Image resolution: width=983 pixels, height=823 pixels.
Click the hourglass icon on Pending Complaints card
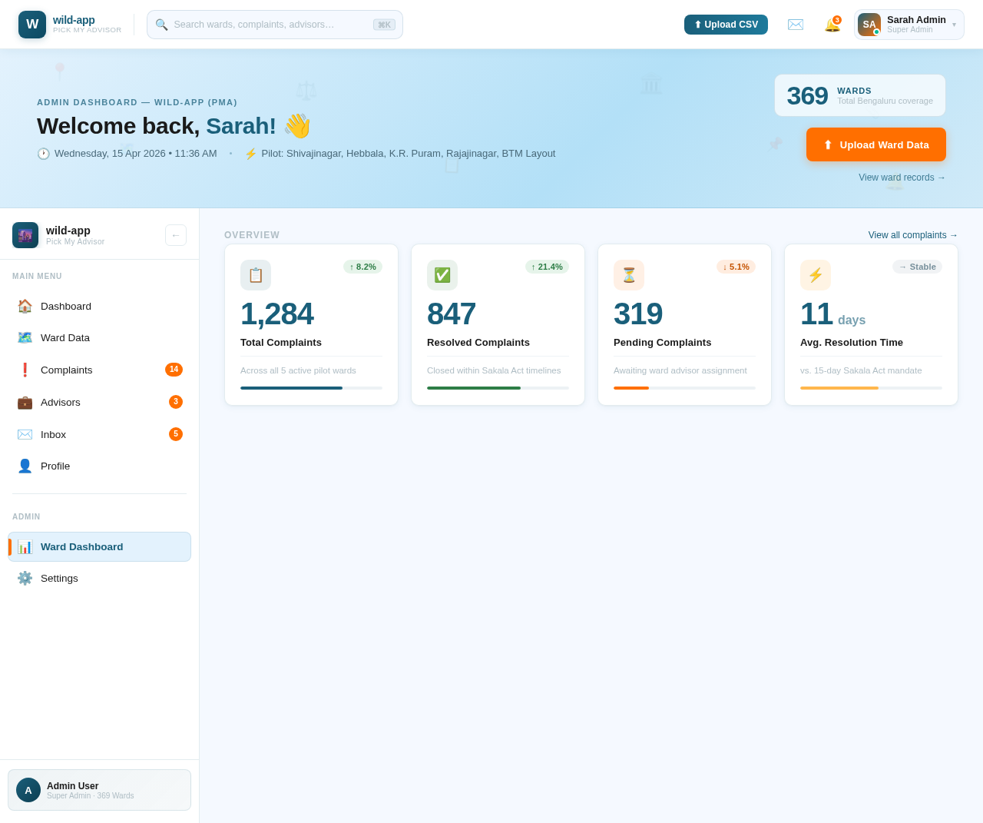coord(629,275)
